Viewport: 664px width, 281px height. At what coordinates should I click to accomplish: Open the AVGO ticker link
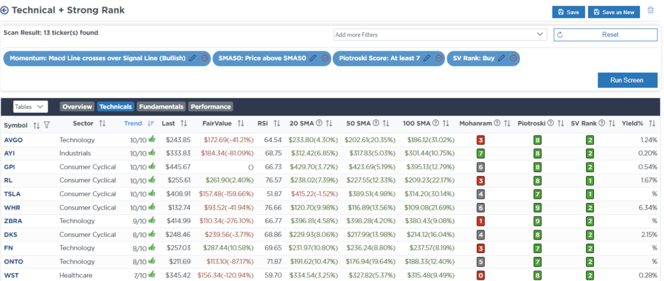pos(12,140)
